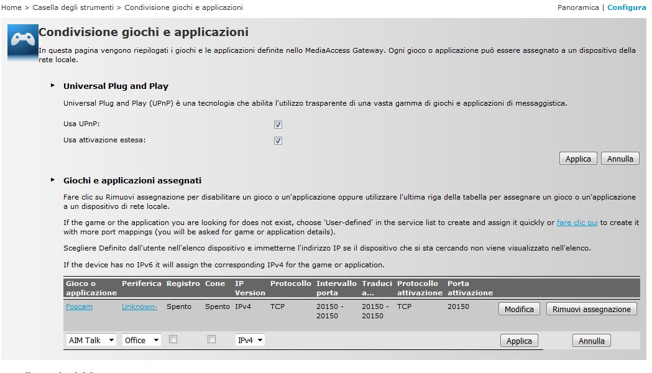Click the 'Protocollo attivazione' column header
The image size is (652, 373).
(420, 288)
